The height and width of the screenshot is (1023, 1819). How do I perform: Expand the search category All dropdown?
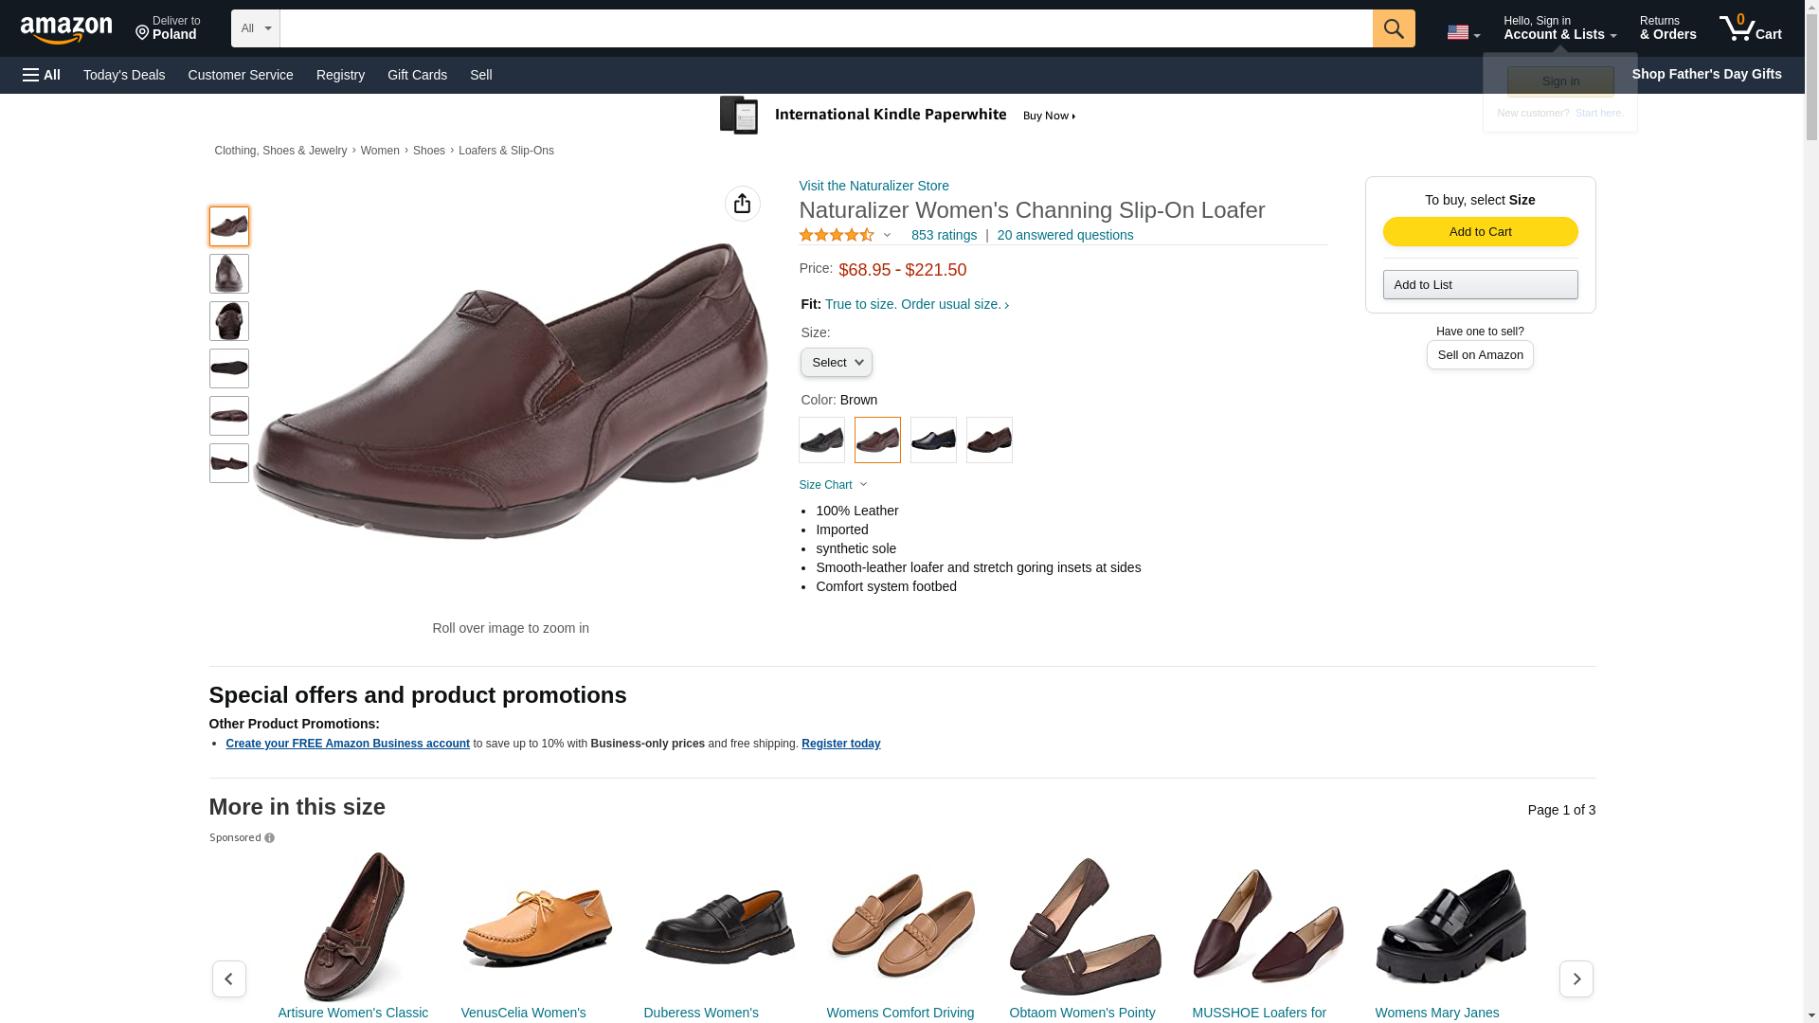tap(255, 28)
